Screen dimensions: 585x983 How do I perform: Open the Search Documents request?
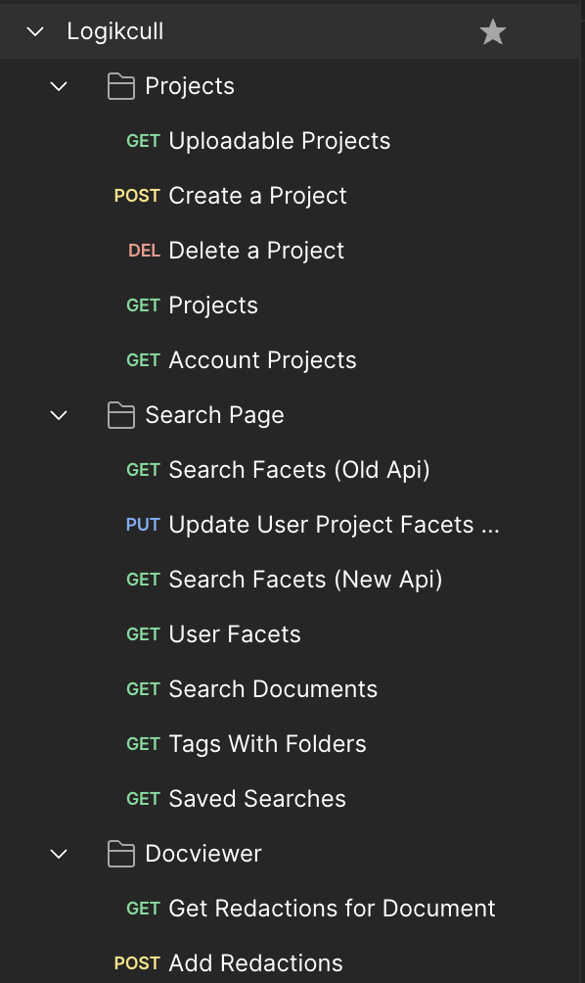tap(291, 689)
